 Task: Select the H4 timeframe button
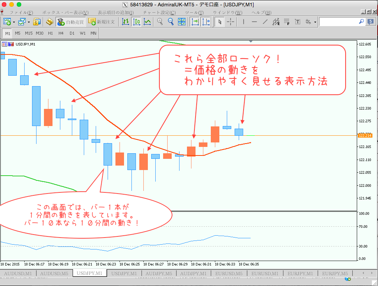61,33
